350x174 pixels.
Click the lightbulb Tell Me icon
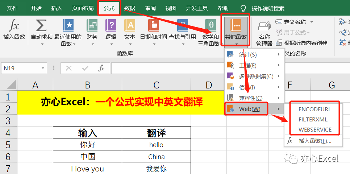pos(243,8)
